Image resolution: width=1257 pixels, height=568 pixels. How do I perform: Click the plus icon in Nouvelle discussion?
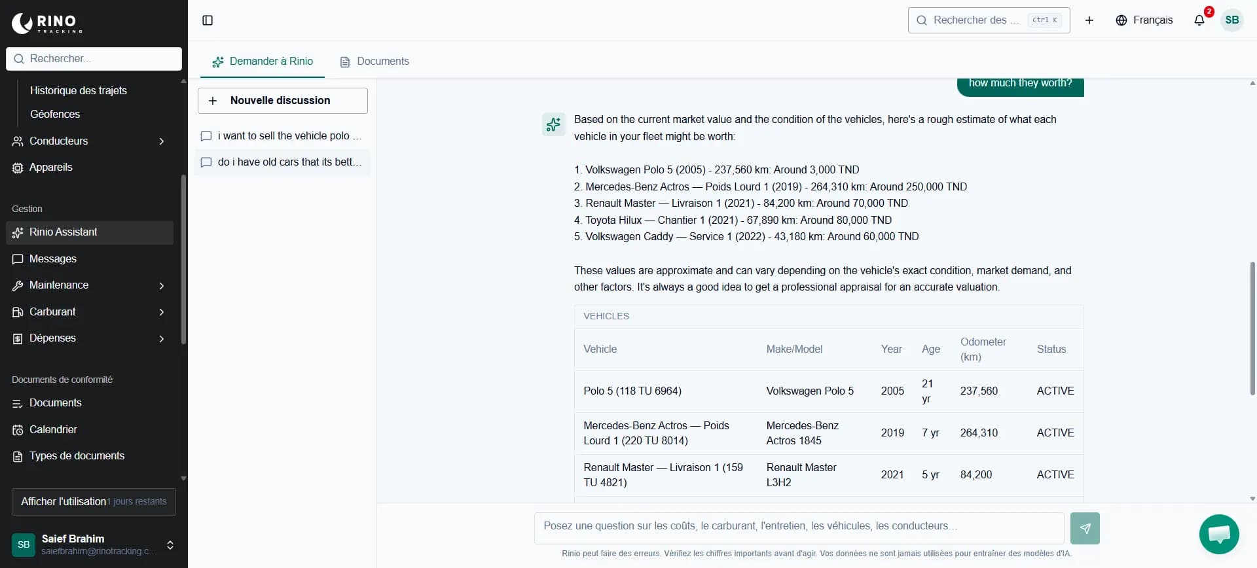coord(213,101)
